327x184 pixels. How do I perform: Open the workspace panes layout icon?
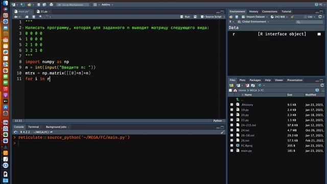point(95,5)
